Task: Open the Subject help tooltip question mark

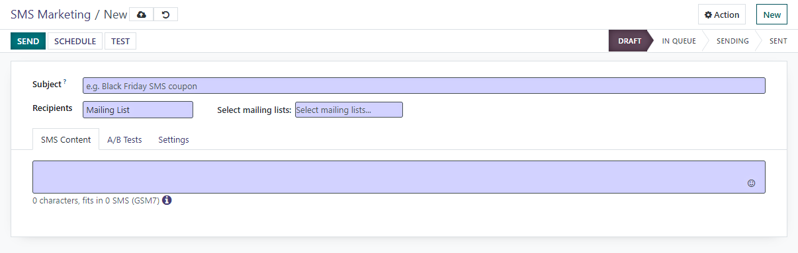Action: [65, 82]
